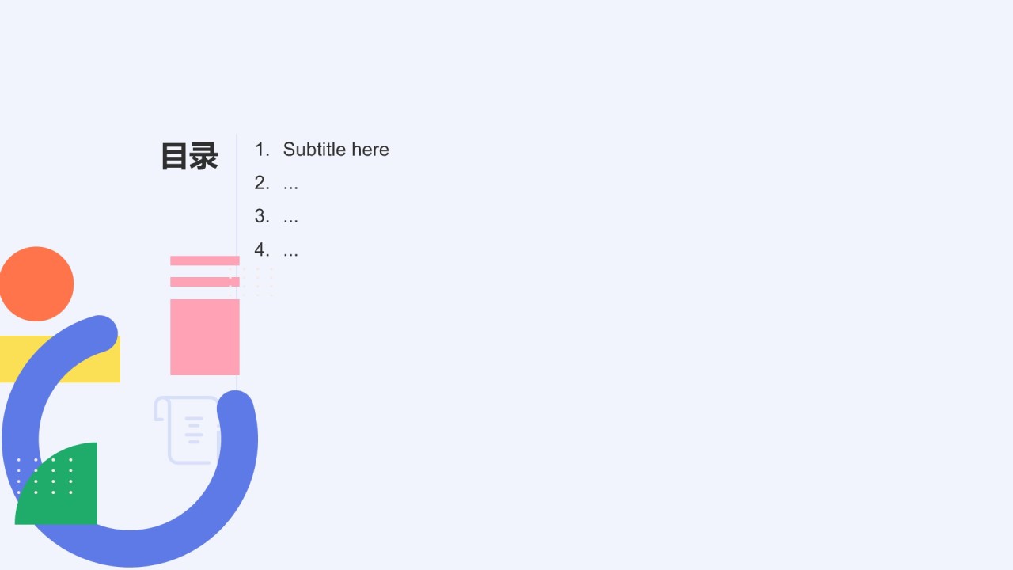Click the list number '2.'
Viewport: 1013px width, 570px height.
pyautogui.click(x=262, y=183)
